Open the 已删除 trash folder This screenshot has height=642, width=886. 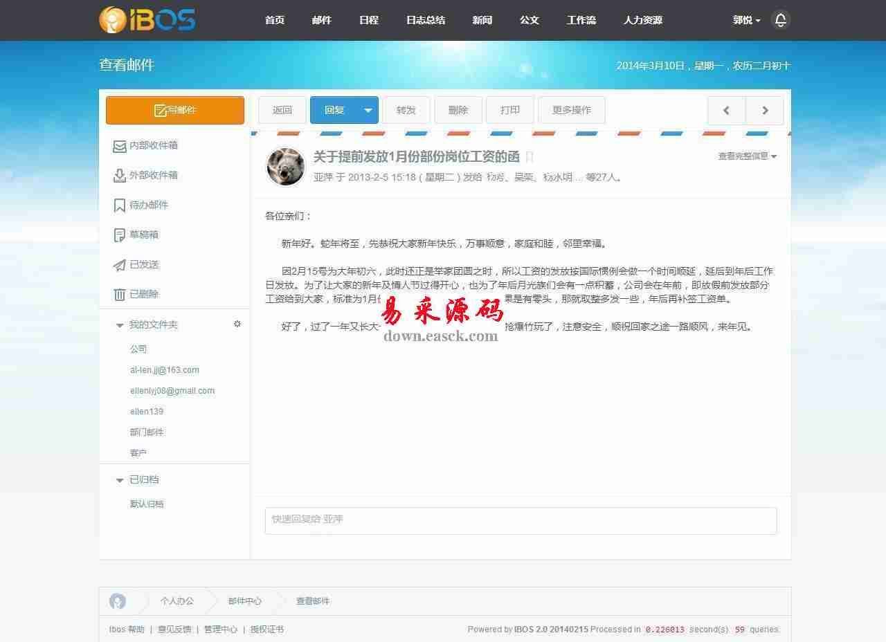tap(143, 294)
